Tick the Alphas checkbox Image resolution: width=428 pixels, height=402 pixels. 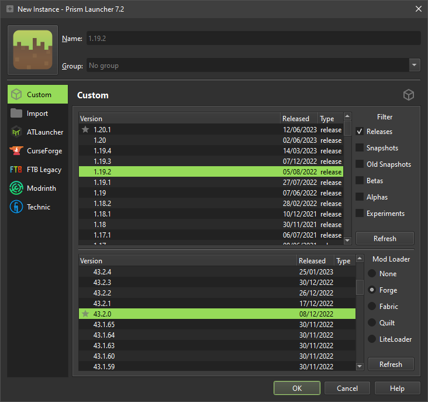(x=360, y=197)
